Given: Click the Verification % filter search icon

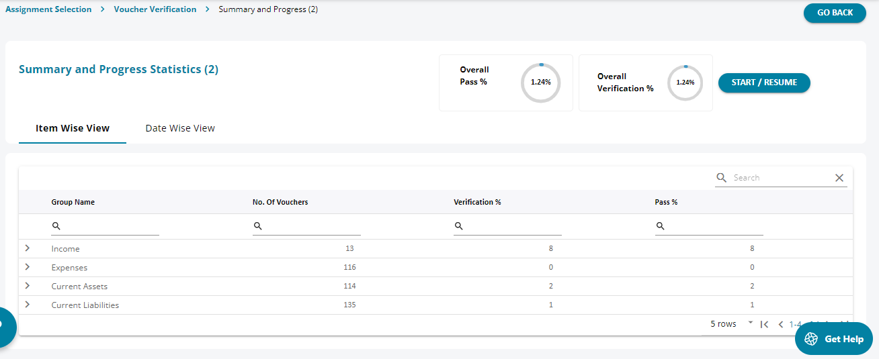Looking at the screenshot, I should pyautogui.click(x=459, y=227).
